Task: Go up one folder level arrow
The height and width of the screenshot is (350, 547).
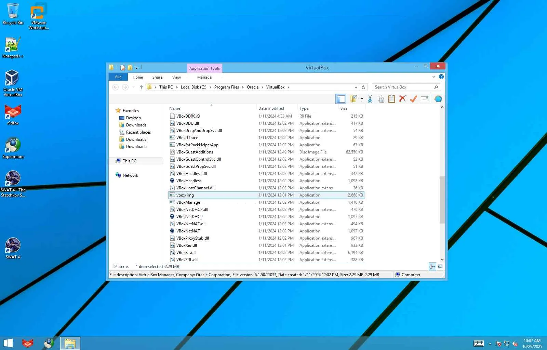Action: tap(141, 87)
